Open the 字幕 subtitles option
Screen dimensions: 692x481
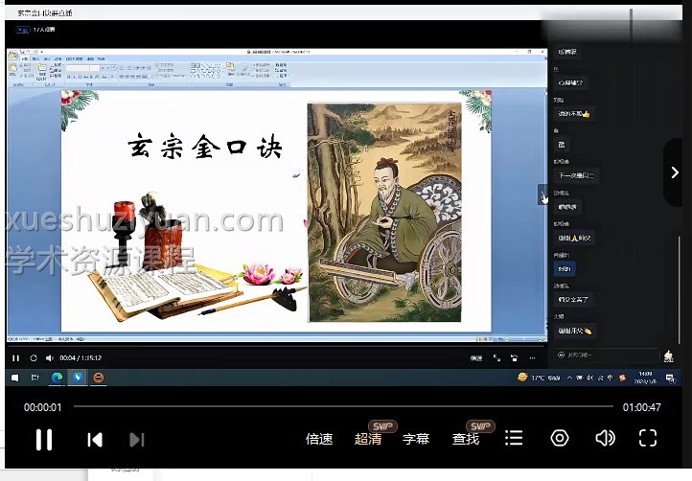click(x=416, y=439)
